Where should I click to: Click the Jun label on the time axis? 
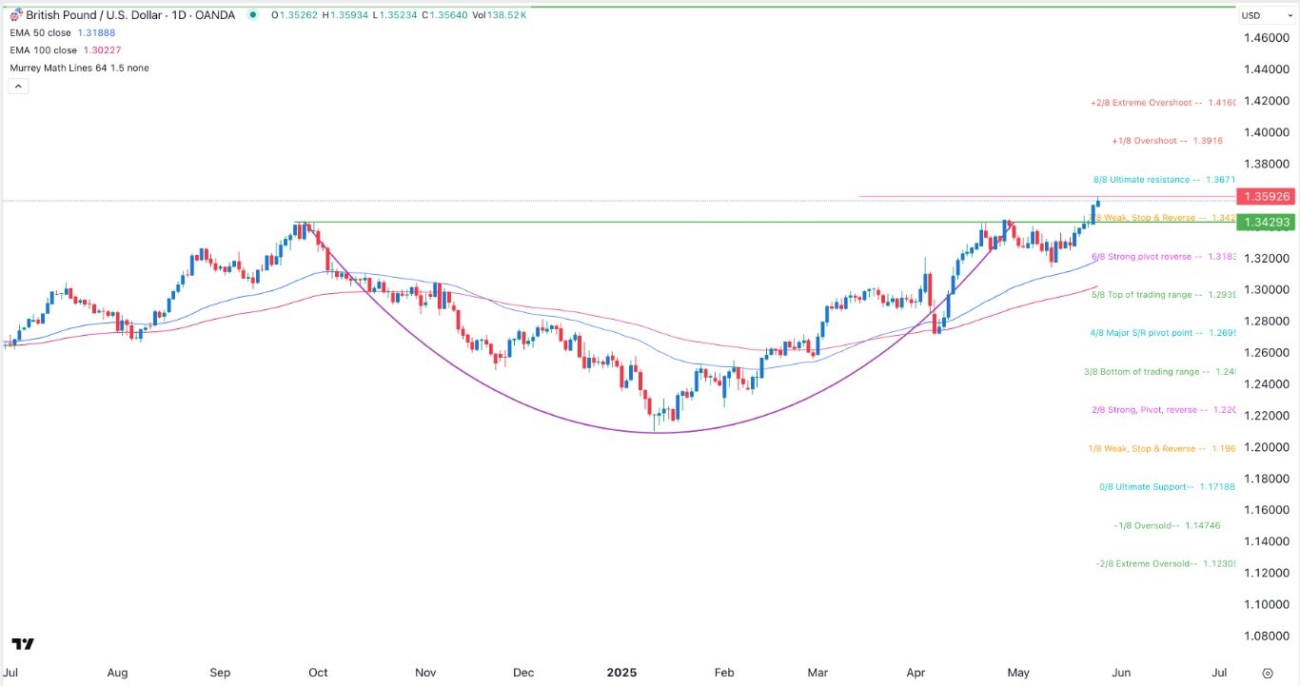(x=1120, y=672)
